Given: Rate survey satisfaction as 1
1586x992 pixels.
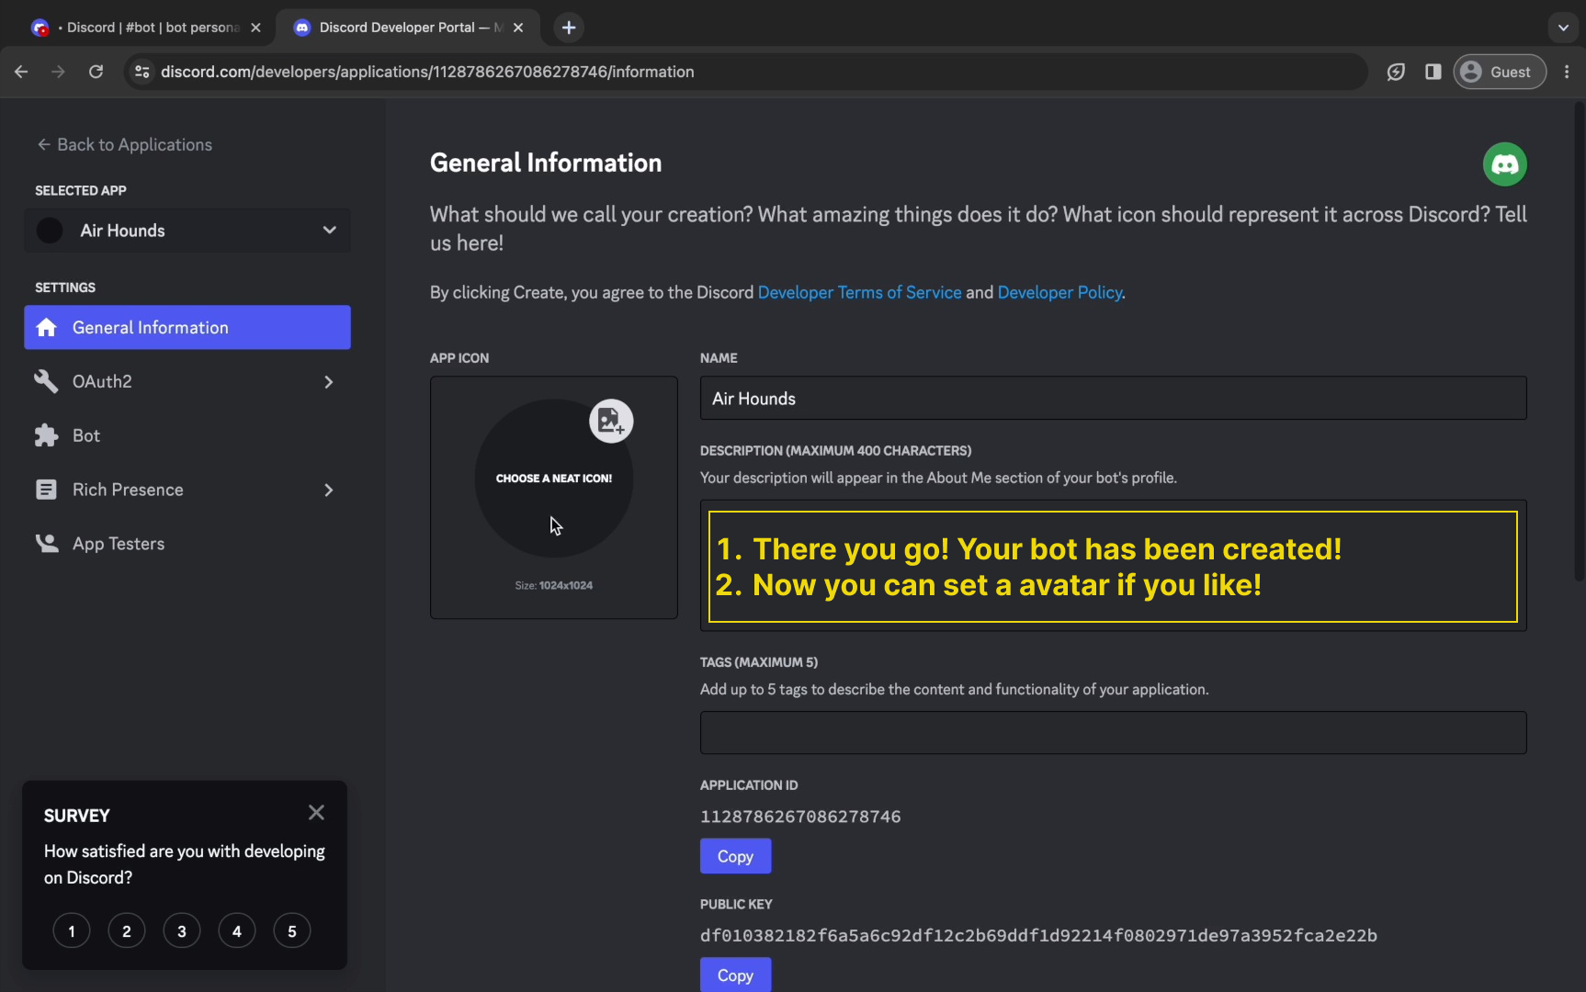Looking at the screenshot, I should pyautogui.click(x=72, y=931).
